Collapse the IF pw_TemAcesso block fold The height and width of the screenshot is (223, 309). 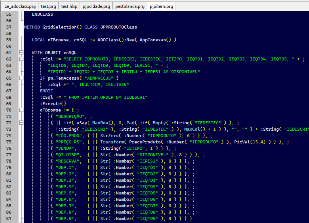(x=21, y=78)
